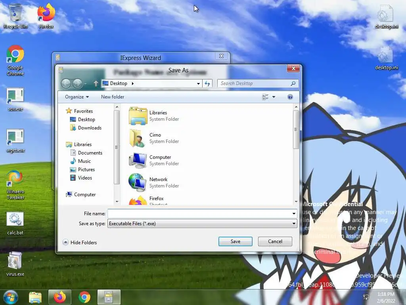This screenshot has height=305, width=406.
Task: Collapse folders with Hide Folders
Action: click(80, 243)
